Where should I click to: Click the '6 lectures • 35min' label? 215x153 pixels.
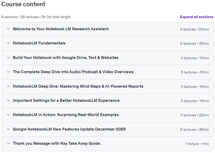195,129
